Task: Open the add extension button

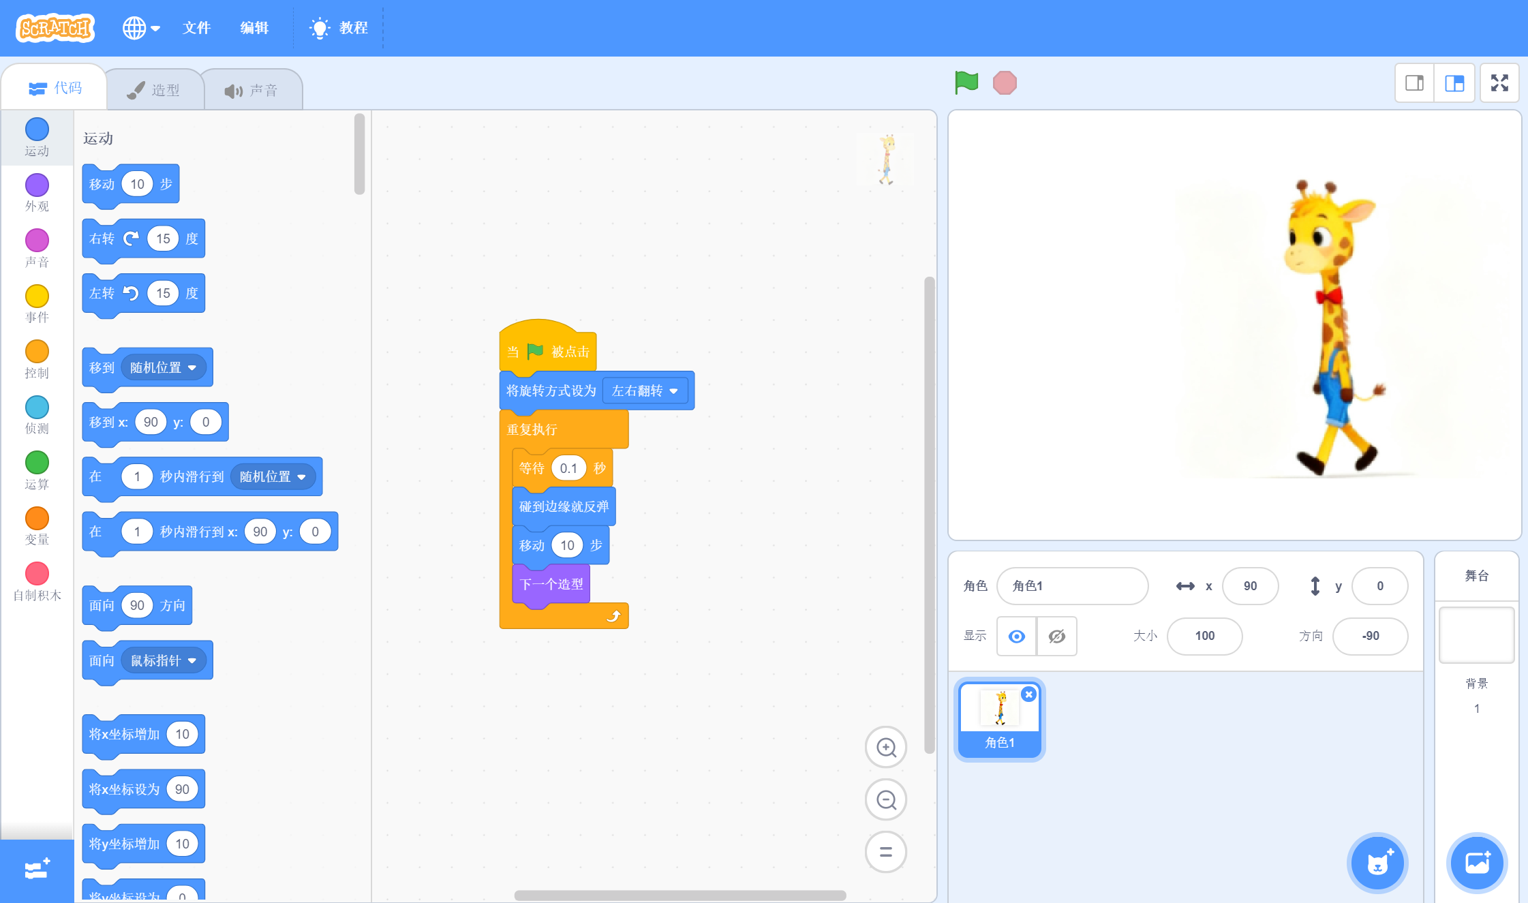Action: (37, 869)
